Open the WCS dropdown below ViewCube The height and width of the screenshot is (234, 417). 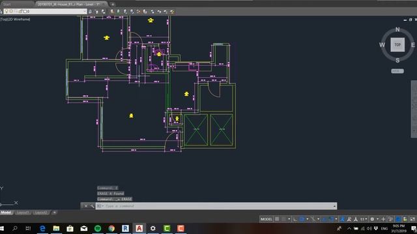tap(397, 71)
